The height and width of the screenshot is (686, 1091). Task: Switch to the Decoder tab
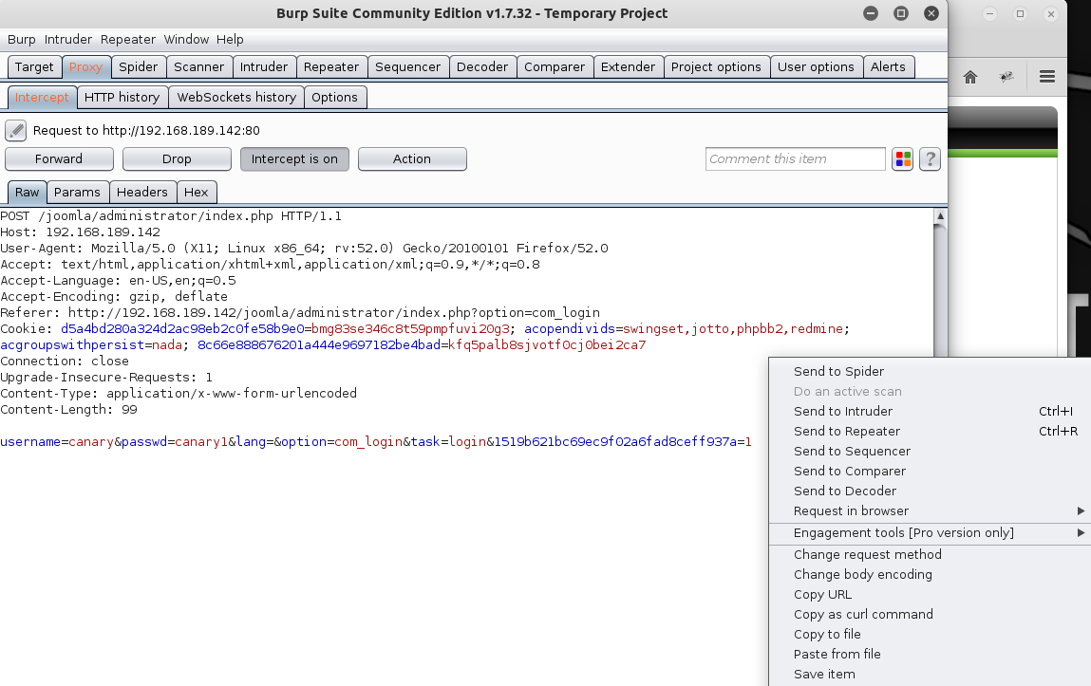click(482, 66)
